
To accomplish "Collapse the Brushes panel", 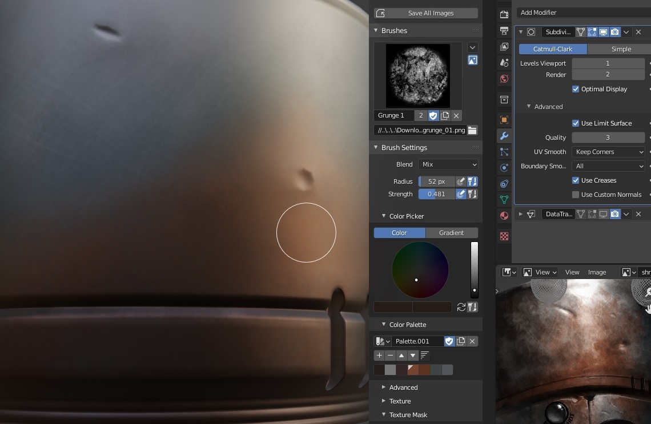I will tap(376, 30).
